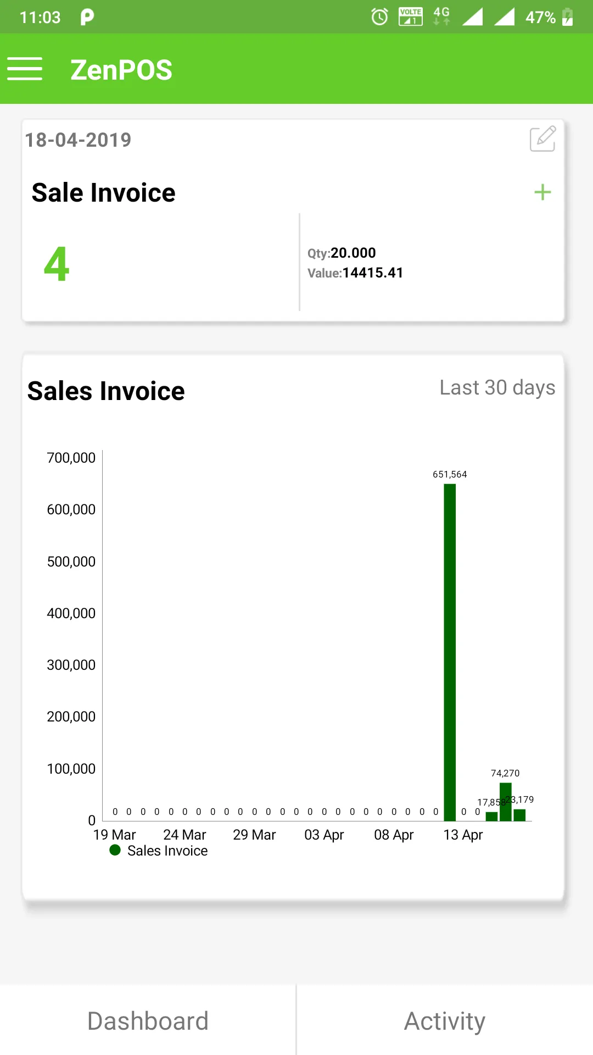Open the hamburger navigation menu
This screenshot has width=593, height=1055.
(25, 69)
